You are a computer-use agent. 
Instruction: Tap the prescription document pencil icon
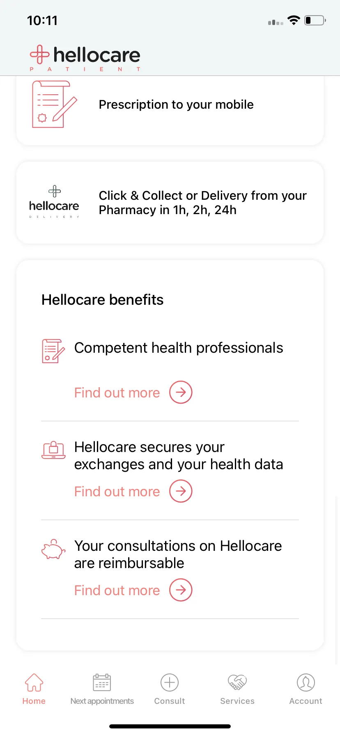coord(54,104)
